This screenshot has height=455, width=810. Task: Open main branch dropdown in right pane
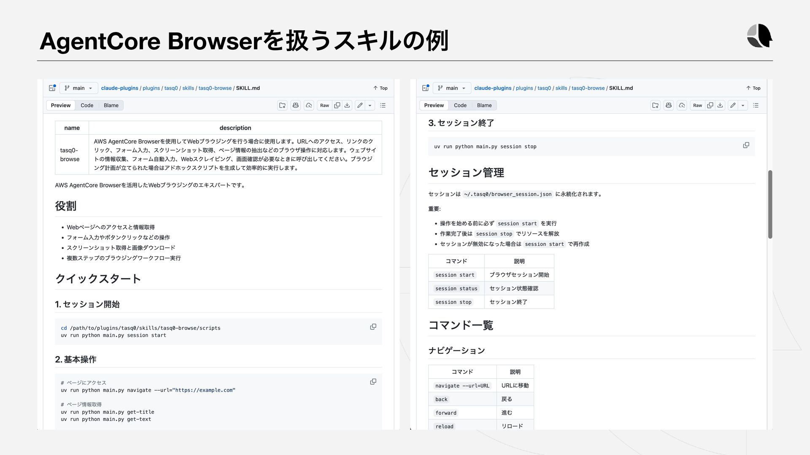(x=452, y=88)
